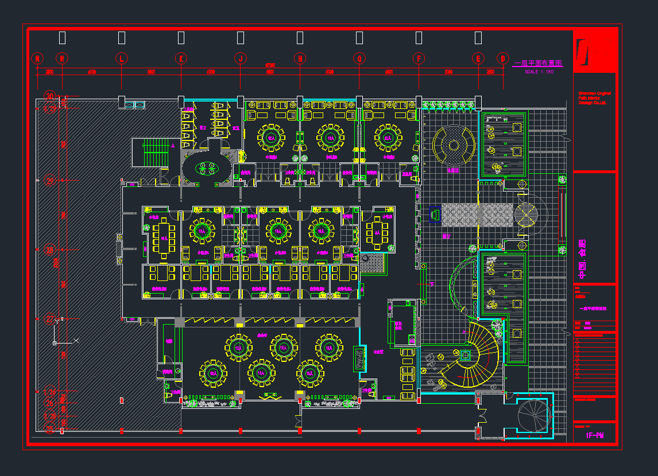Screen dimensions: 658x476
Task: Select the 47000 overall dimension text
Action: pos(269,65)
